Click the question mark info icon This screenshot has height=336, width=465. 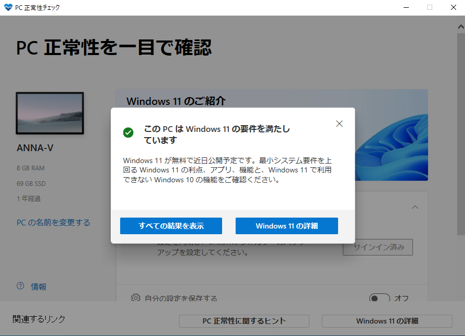click(x=20, y=286)
